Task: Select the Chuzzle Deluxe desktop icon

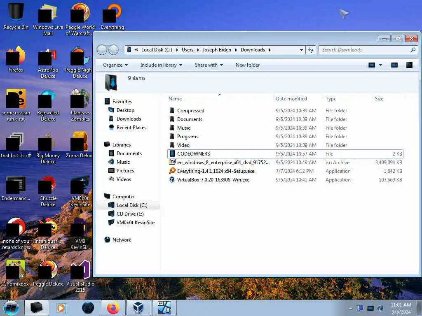Action: (x=48, y=191)
